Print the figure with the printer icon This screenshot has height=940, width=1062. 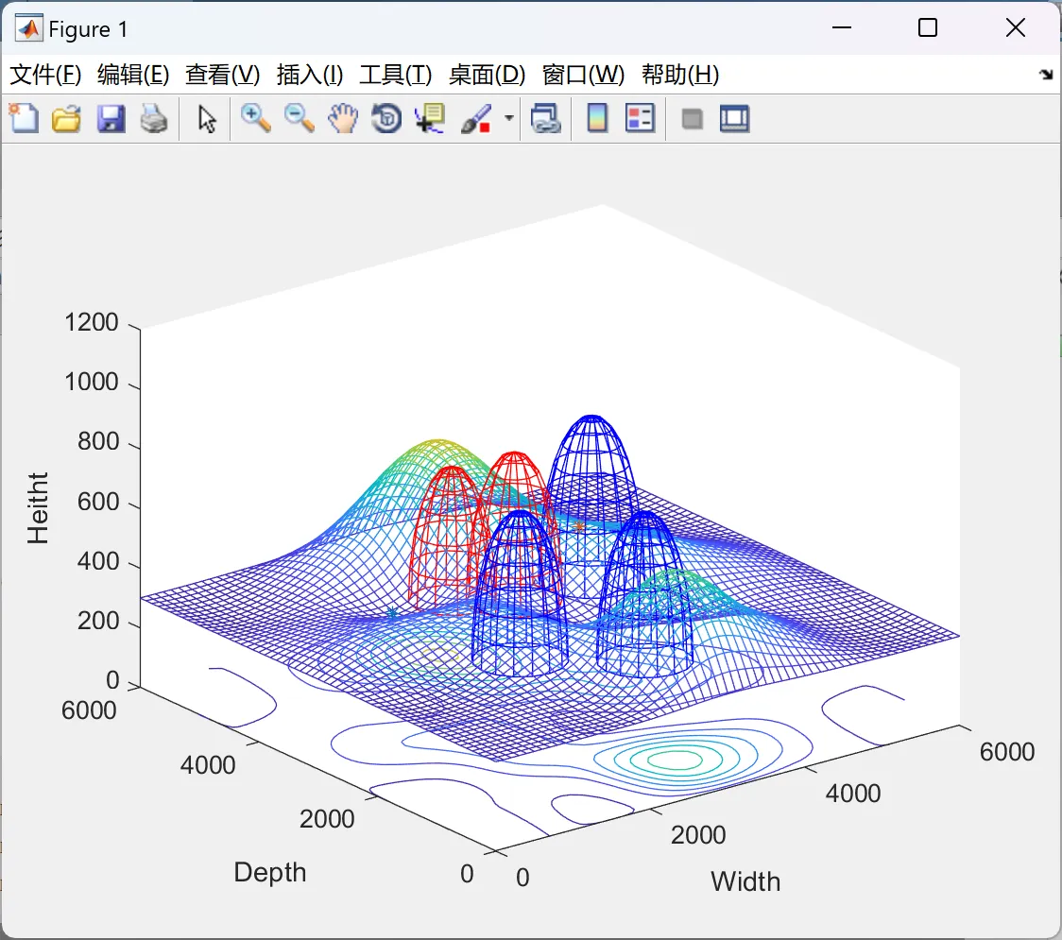pyautogui.click(x=154, y=119)
